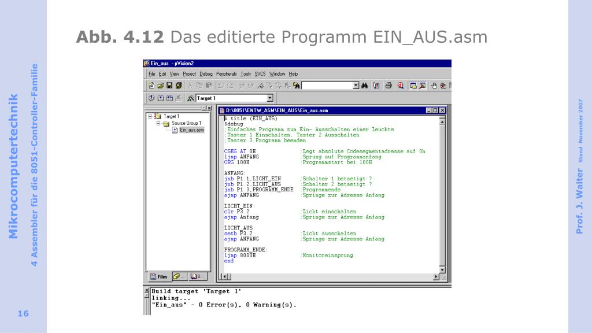
Task: Switch to the Regs tab with yellow icon
Action: pos(180,277)
